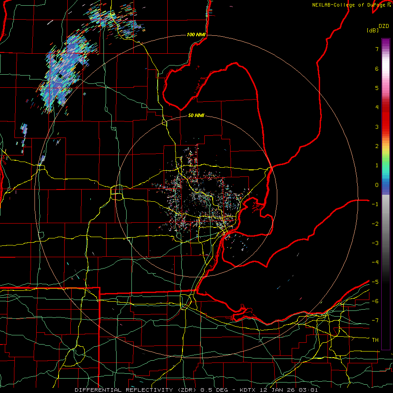Click the -2 tick label on scale

(375, 224)
